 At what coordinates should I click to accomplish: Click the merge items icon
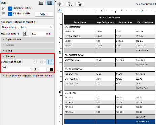4,8
